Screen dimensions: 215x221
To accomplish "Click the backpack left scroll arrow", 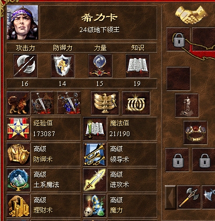I will point(171,197).
